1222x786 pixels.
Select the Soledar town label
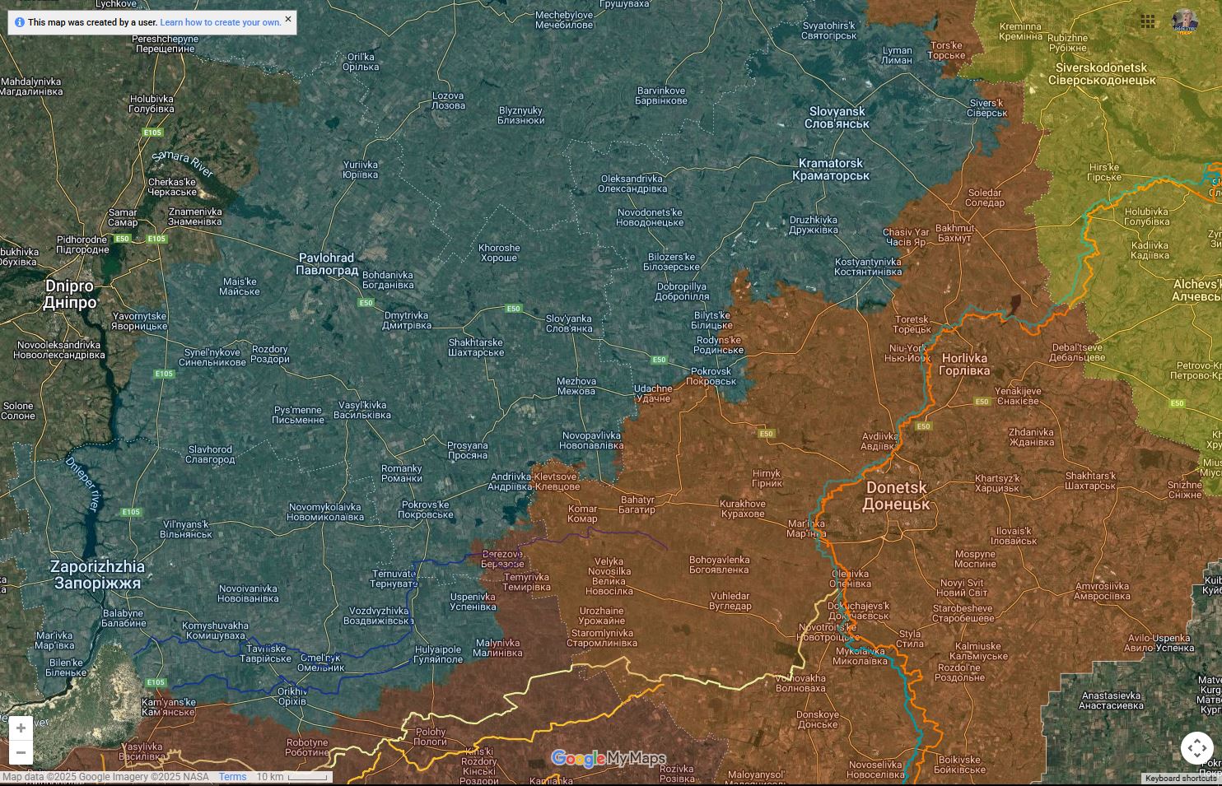pyautogui.click(x=985, y=198)
